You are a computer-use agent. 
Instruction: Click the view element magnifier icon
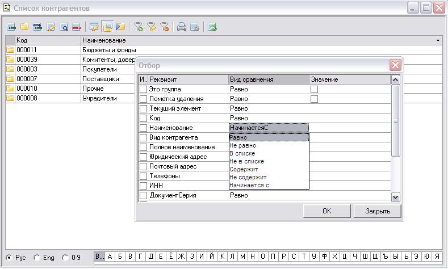[x=64, y=27]
